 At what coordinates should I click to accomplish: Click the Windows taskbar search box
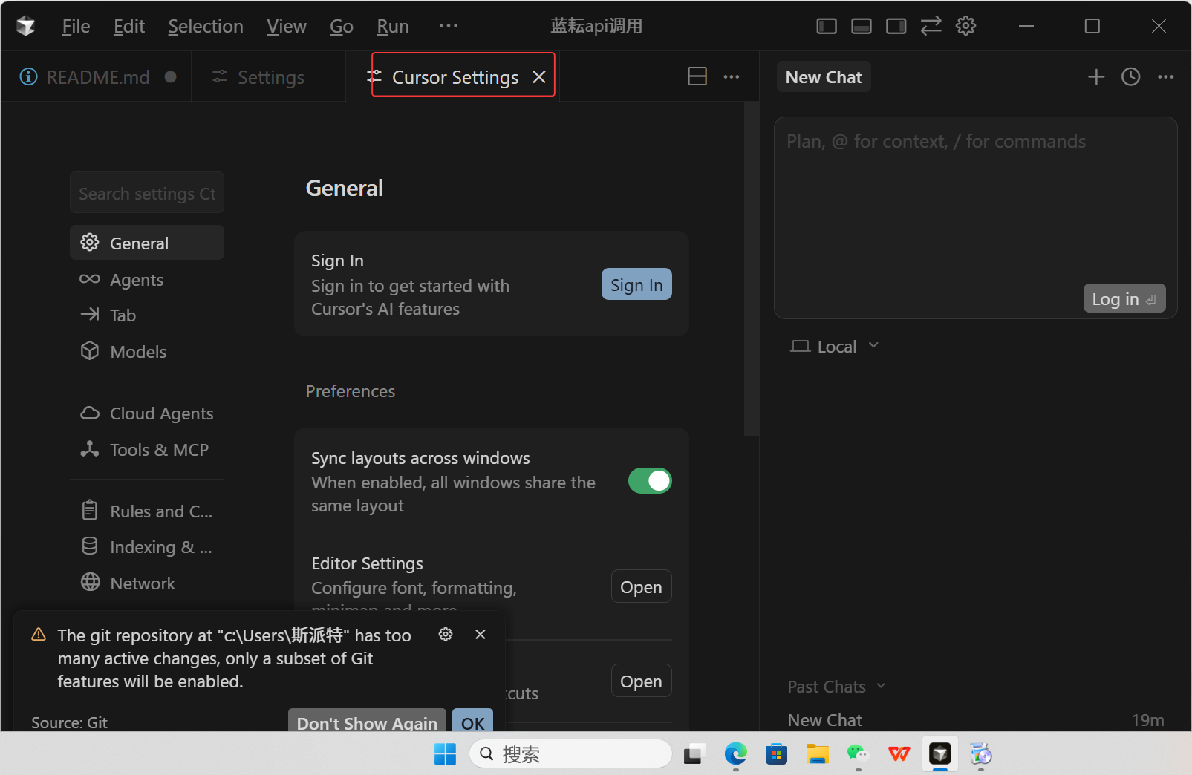pyautogui.click(x=570, y=754)
